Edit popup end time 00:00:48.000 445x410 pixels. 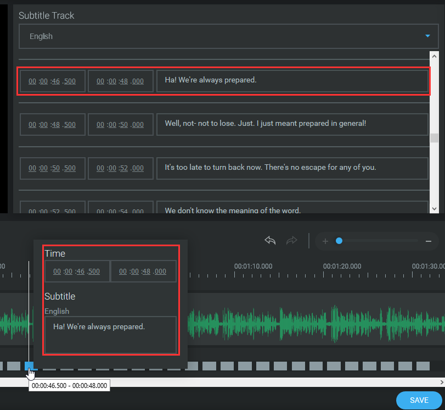point(143,272)
